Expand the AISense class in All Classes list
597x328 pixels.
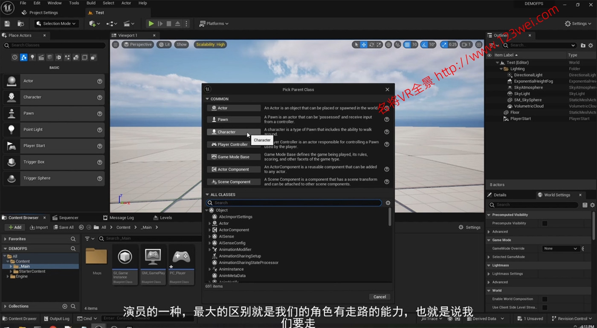click(x=209, y=236)
